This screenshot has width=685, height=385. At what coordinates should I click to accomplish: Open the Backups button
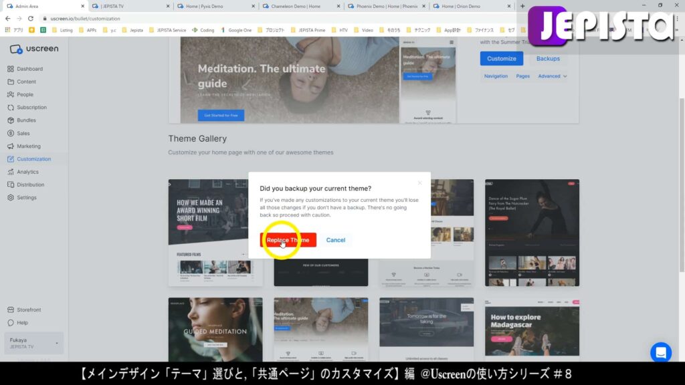click(x=548, y=59)
